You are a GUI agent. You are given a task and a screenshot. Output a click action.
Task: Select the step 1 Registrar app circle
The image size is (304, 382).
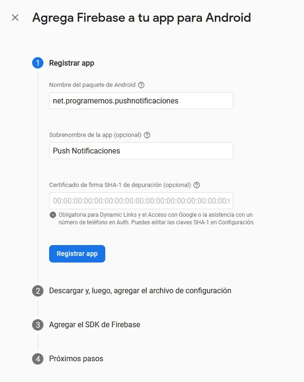(x=37, y=63)
